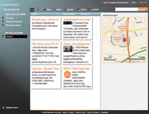Click the map scale bar
Viewport: 149px width, 114px height.
coord(136,59)
